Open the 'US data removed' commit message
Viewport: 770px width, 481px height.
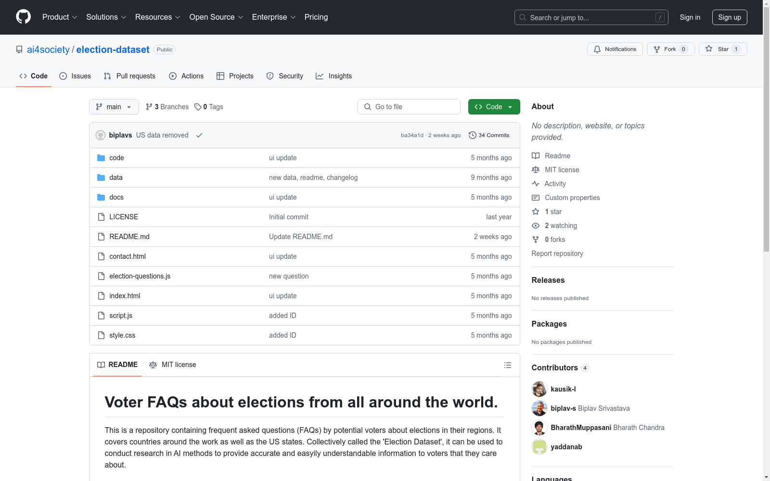coord(162,135)
